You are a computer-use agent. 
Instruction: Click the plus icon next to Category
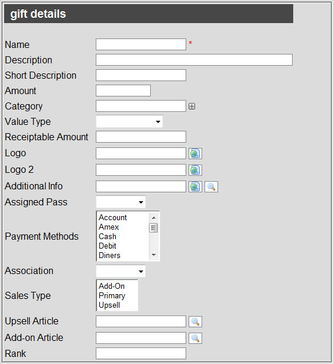(192, 107)
